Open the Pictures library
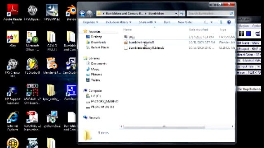 pos(96,74)
